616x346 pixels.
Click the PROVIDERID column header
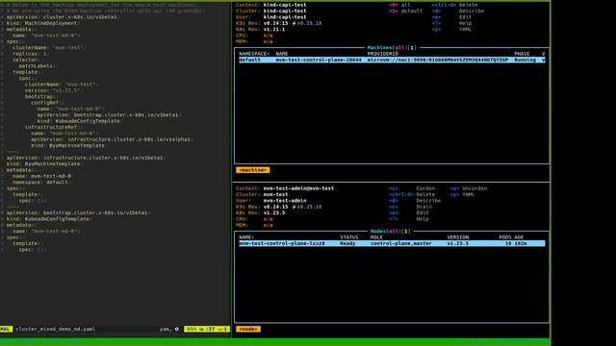pos(383,54)
